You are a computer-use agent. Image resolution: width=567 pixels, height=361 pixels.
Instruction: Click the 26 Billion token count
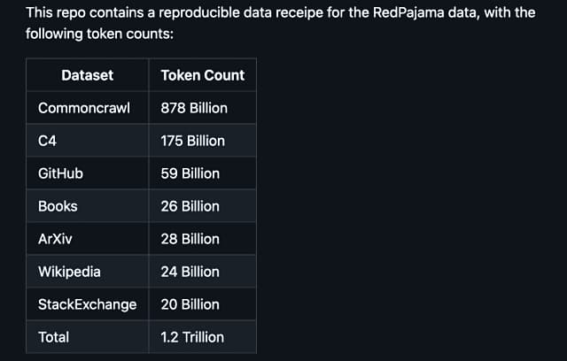click(190, 206)
